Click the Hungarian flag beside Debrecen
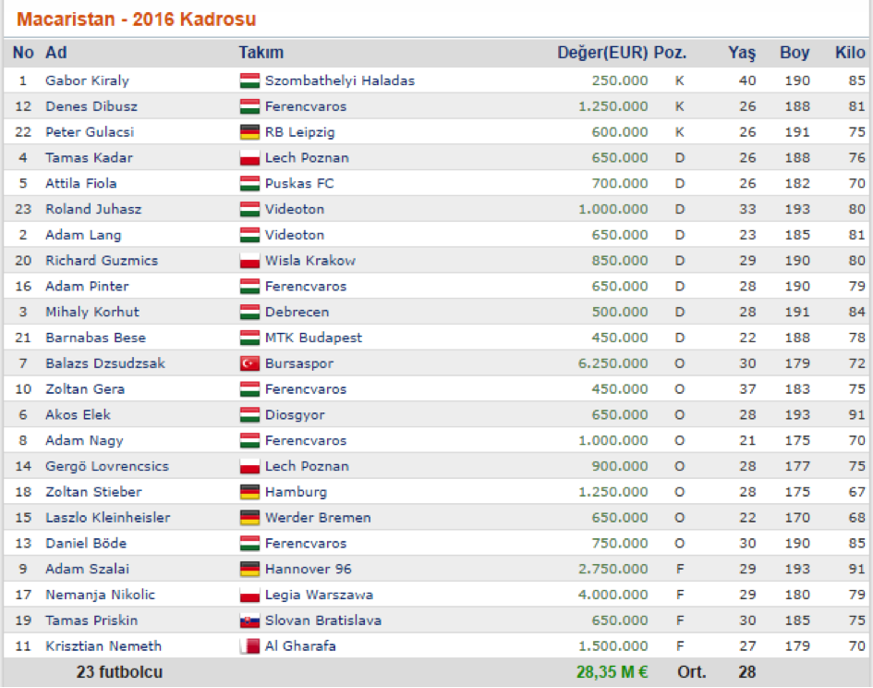Image resolution: width=873 pixels, height=688 pixels. [x=249, y=312]
